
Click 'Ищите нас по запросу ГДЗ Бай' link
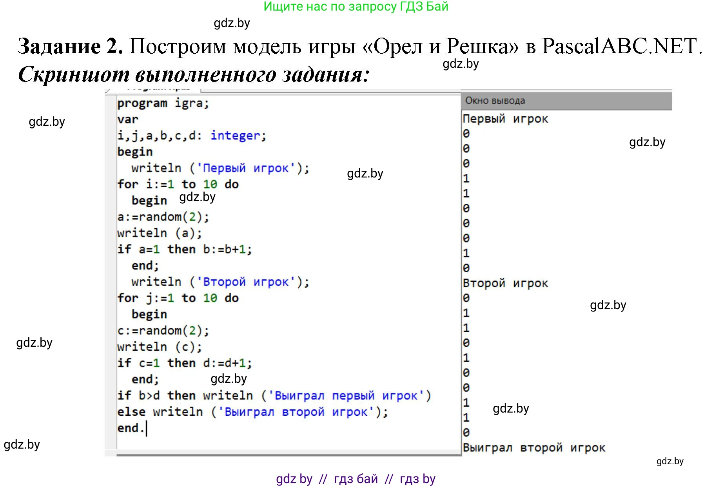[x=356, y=7]
